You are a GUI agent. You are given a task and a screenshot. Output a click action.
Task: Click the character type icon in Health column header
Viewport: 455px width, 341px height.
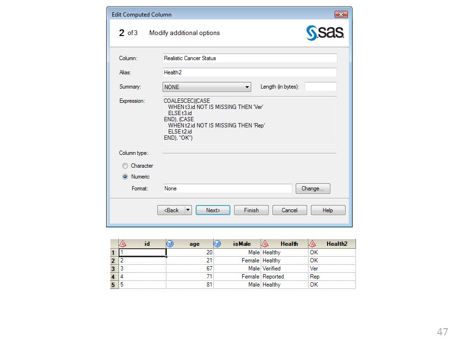pyautogui.click(x=265, y=244)
